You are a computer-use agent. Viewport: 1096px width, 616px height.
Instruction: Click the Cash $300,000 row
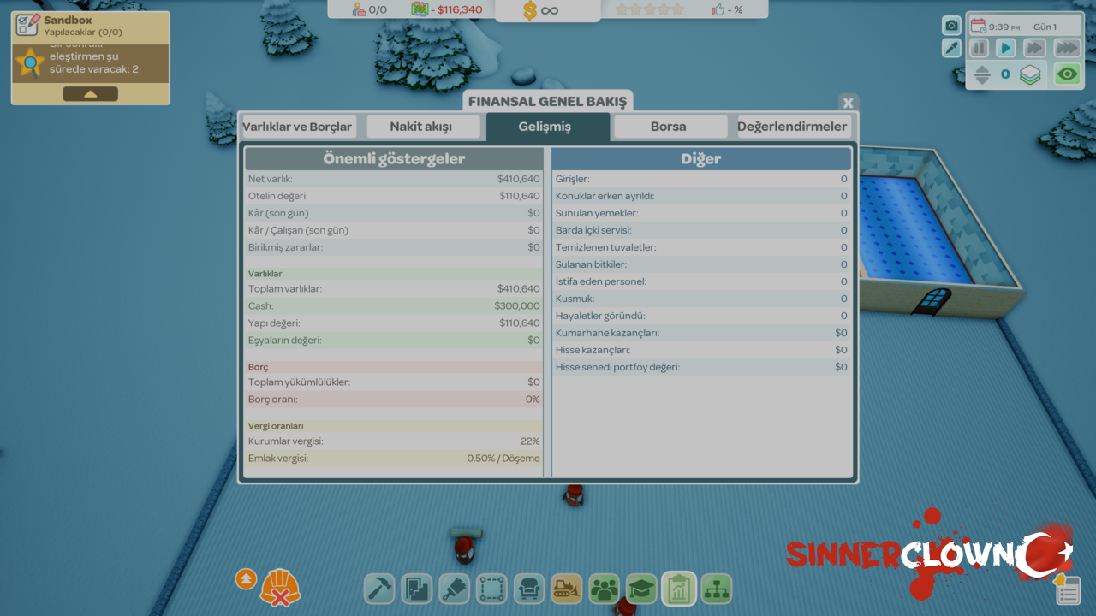(x=394, y=305)
